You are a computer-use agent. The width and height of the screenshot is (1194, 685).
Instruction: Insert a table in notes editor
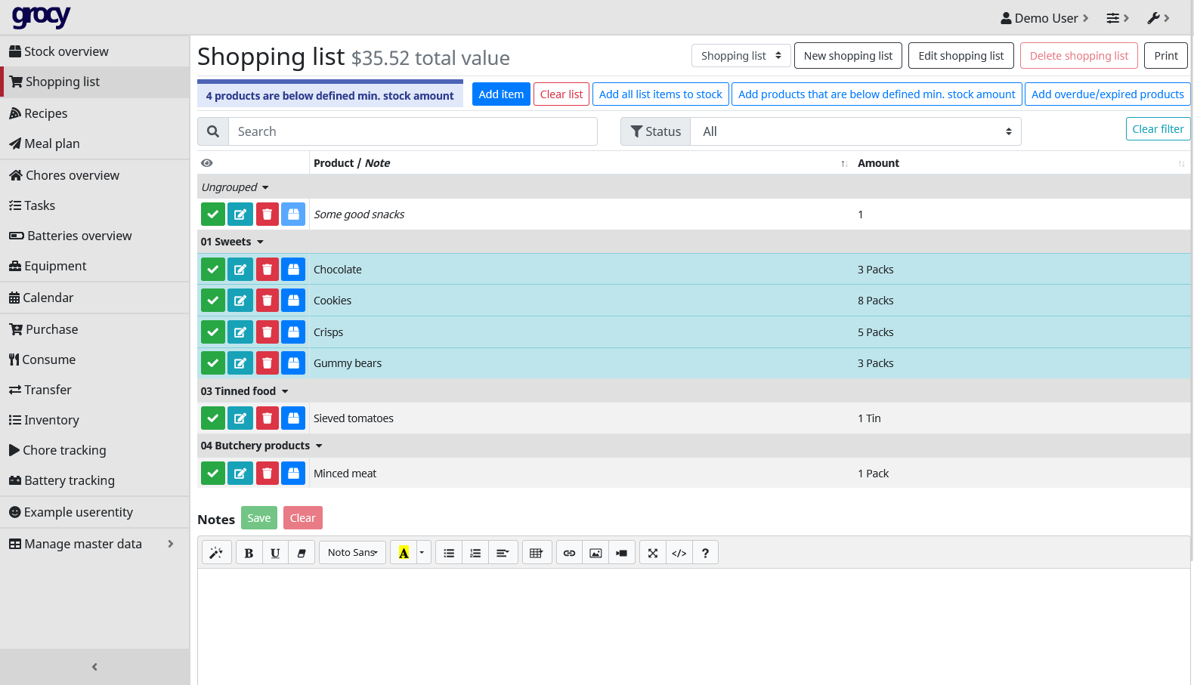[x=536, y=553]
